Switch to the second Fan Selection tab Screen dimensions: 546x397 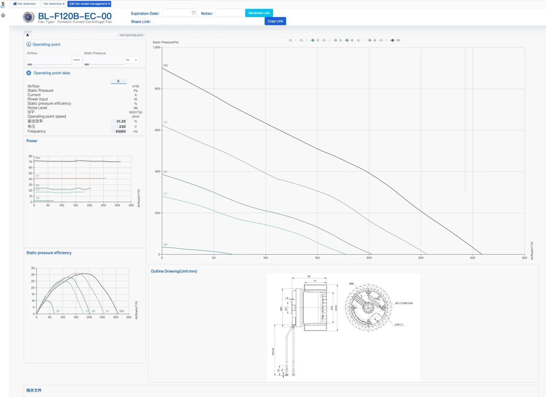[54, 4]
